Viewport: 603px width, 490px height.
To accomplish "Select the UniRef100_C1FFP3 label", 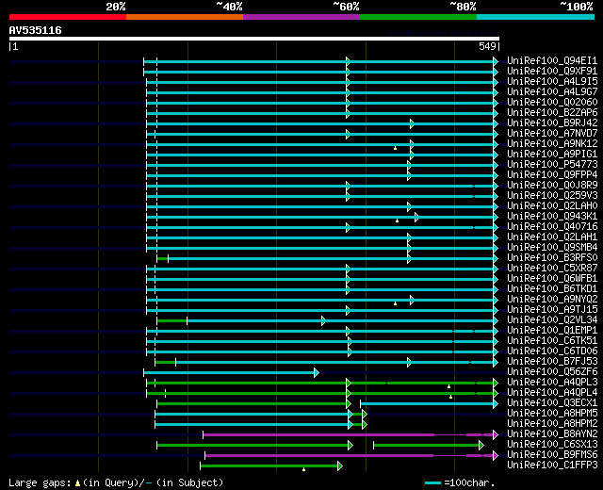I will (x=552, y=465).
